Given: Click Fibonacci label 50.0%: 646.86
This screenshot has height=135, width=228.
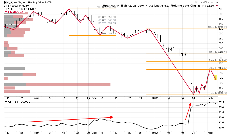Looking at the screenshot, I should coord(107,20).
